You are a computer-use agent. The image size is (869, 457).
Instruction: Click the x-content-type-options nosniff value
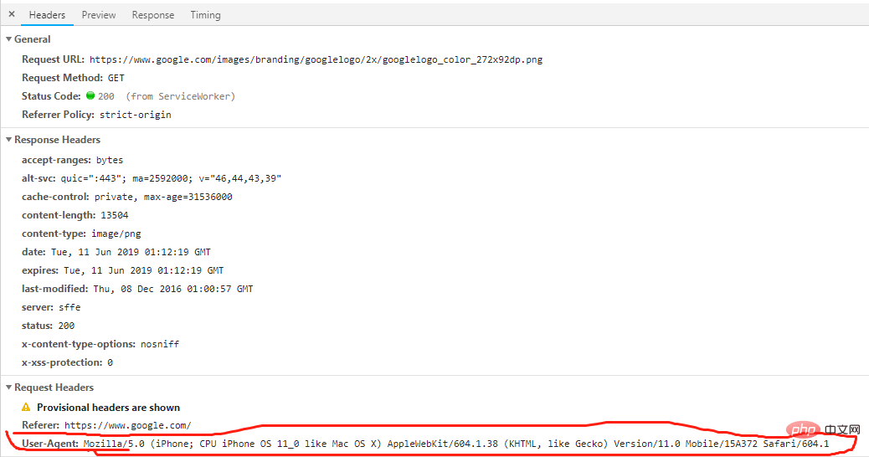(160, 344)
